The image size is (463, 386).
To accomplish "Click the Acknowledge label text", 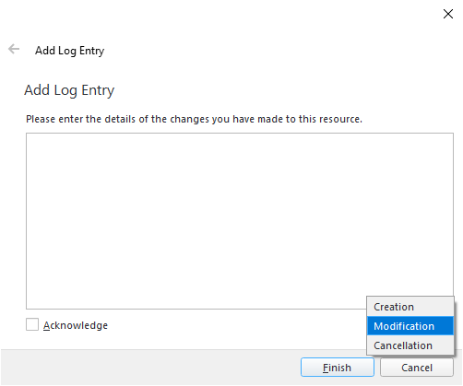I will (x=76, y=325).
